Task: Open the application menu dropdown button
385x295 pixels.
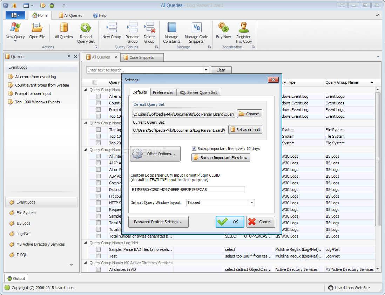Action: coord(15,15)
